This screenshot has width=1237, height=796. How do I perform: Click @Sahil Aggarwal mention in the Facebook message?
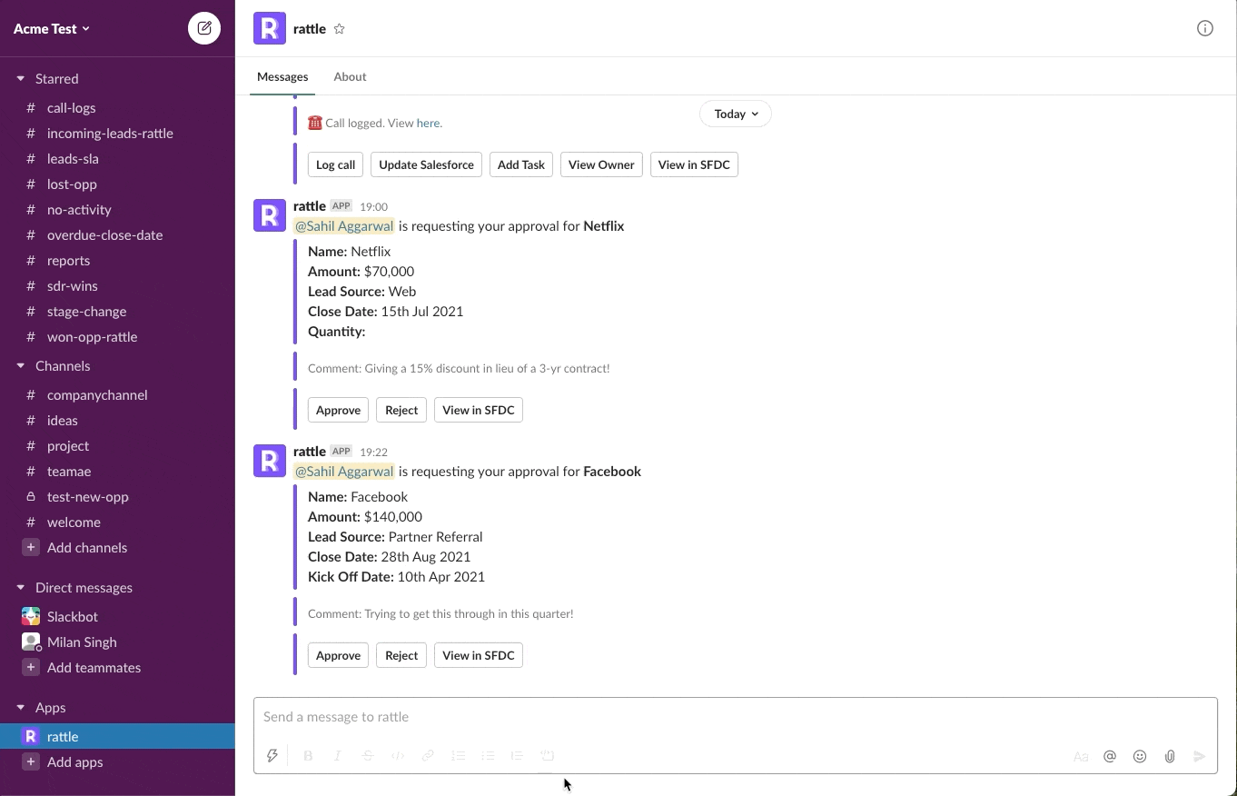tap(344, 472)
